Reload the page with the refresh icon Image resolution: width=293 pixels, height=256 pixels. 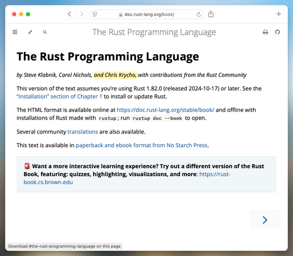198,14
